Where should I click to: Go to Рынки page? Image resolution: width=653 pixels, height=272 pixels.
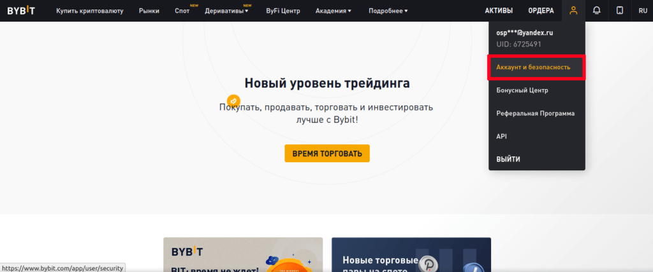[x=149, y=11]
